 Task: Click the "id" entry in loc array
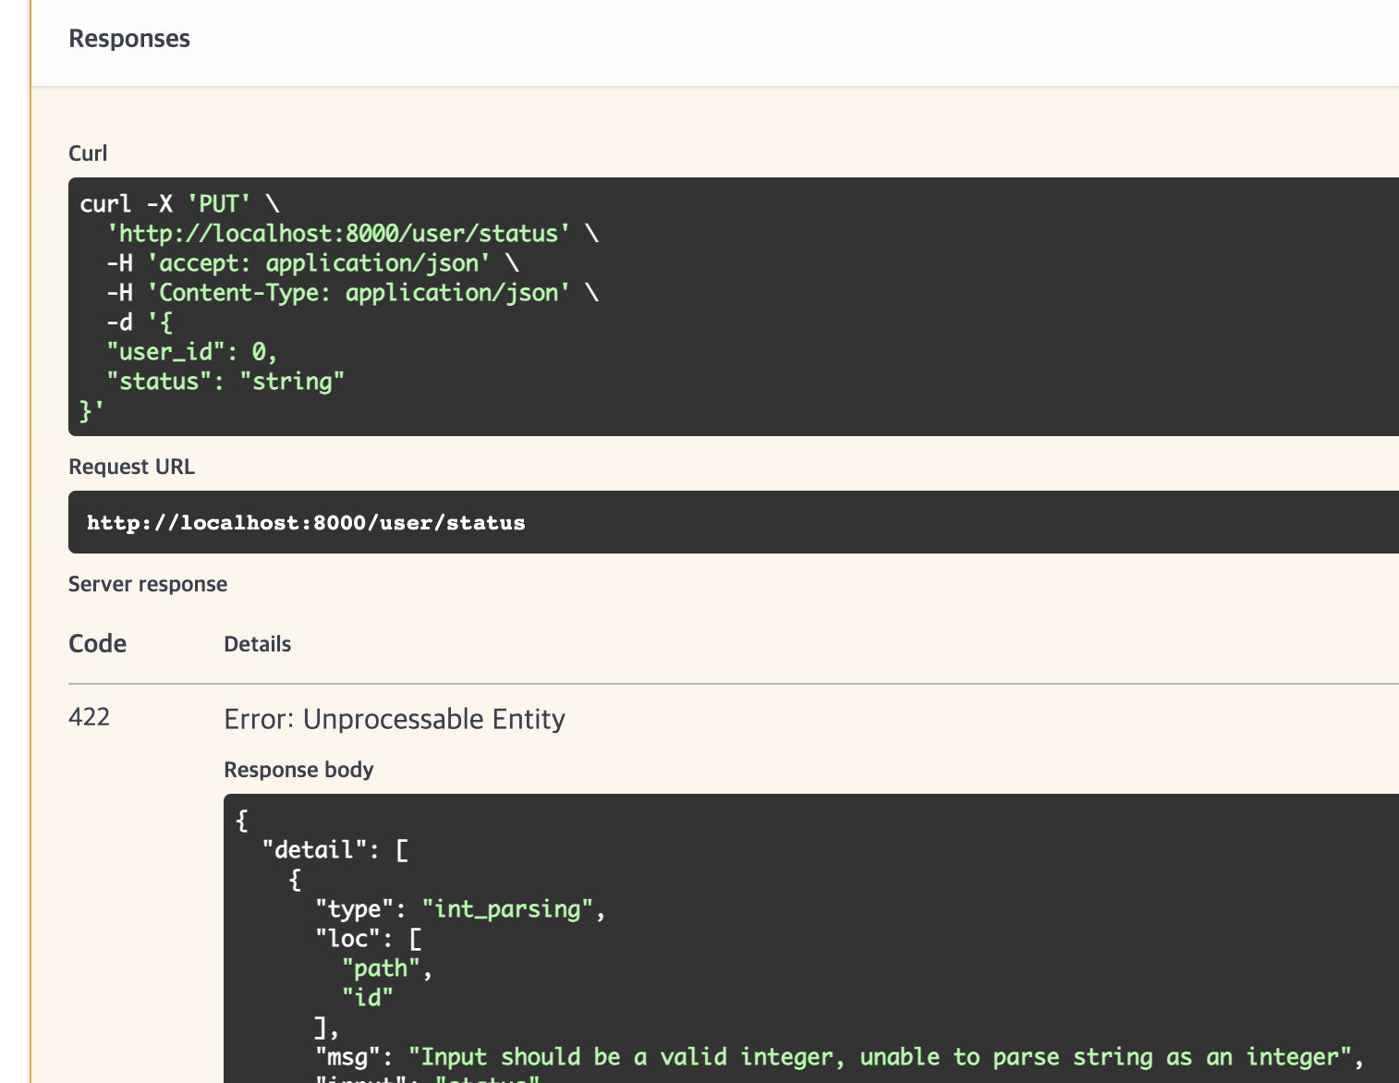[368, 997]
